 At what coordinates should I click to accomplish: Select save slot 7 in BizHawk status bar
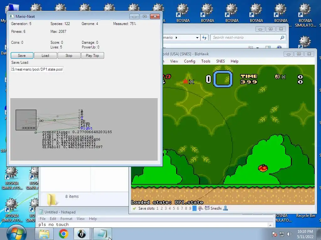(182, 208)
